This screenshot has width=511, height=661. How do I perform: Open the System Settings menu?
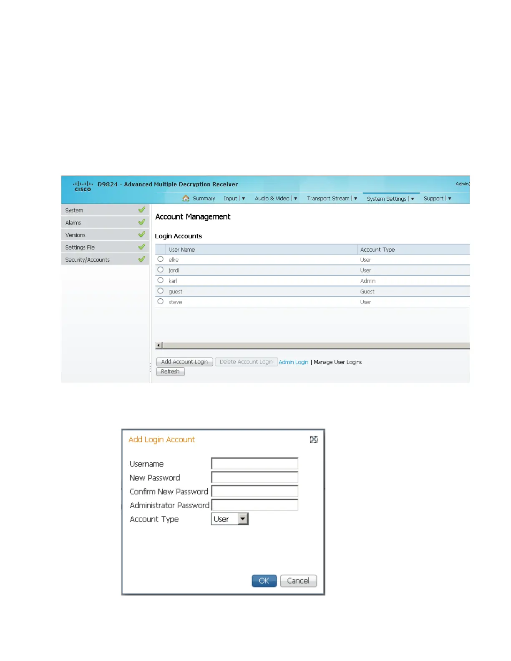[x=386, y=199]
